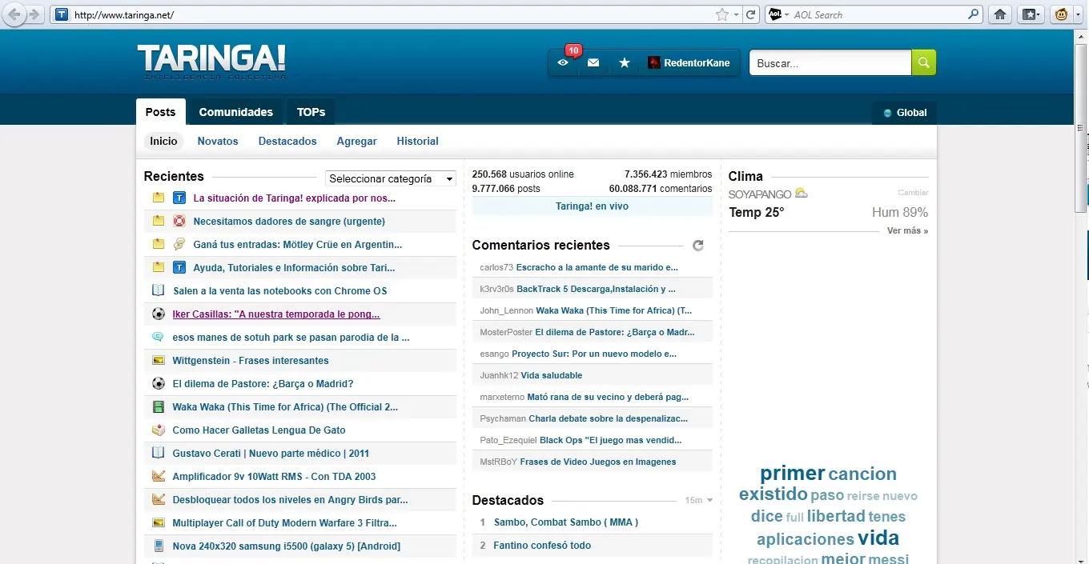Click the green search magnifier button
Screen dimensions: 1089x564
pyautogui.click(x=924, y=62)
